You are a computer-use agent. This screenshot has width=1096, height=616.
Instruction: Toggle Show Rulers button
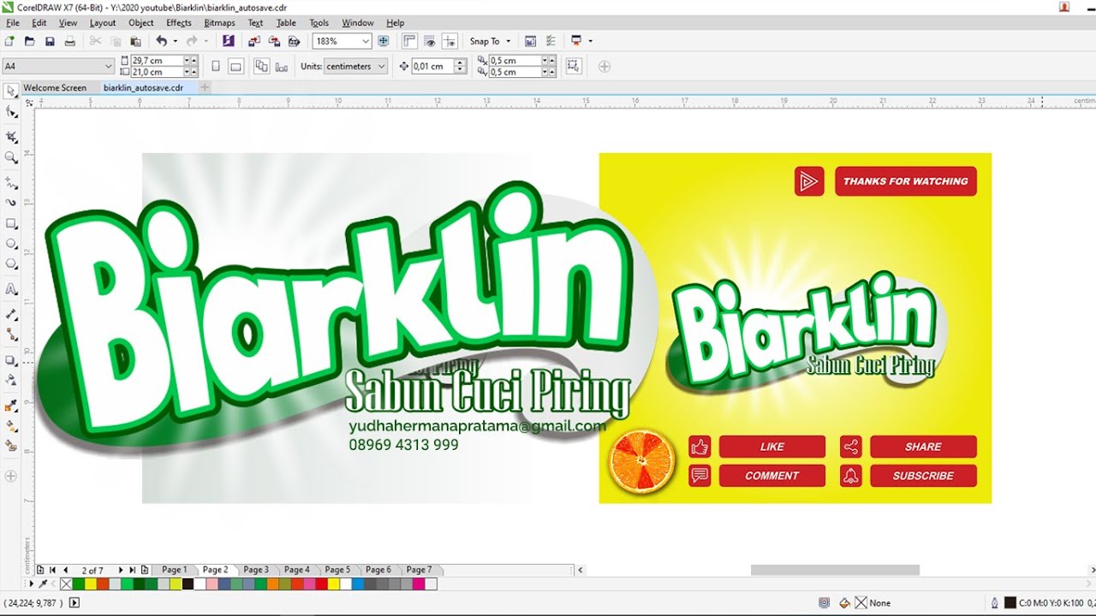pos(409,41)
